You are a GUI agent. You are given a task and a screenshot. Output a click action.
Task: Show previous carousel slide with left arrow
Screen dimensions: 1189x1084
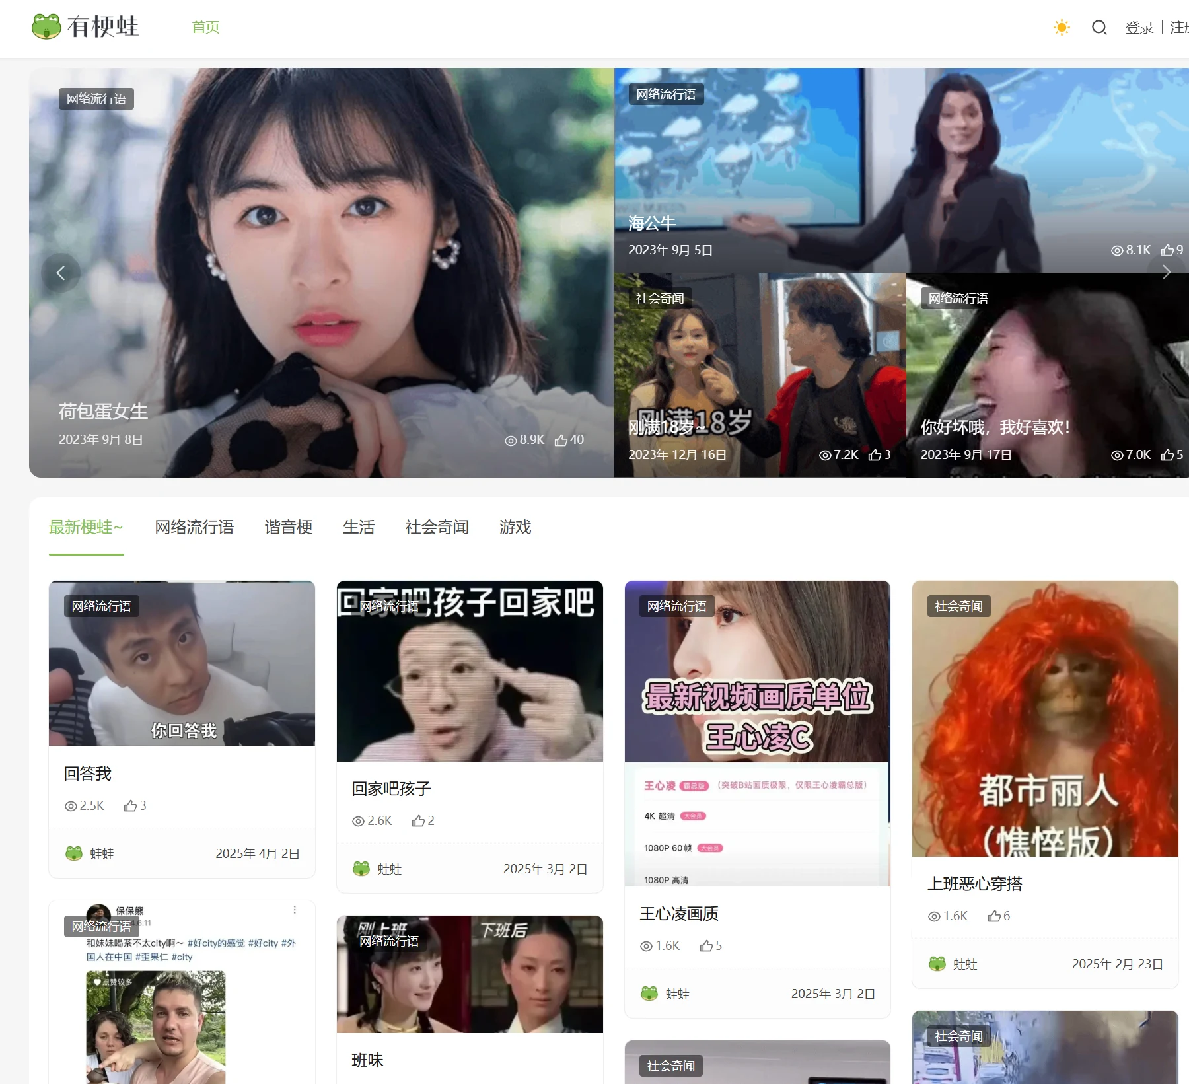61,273
